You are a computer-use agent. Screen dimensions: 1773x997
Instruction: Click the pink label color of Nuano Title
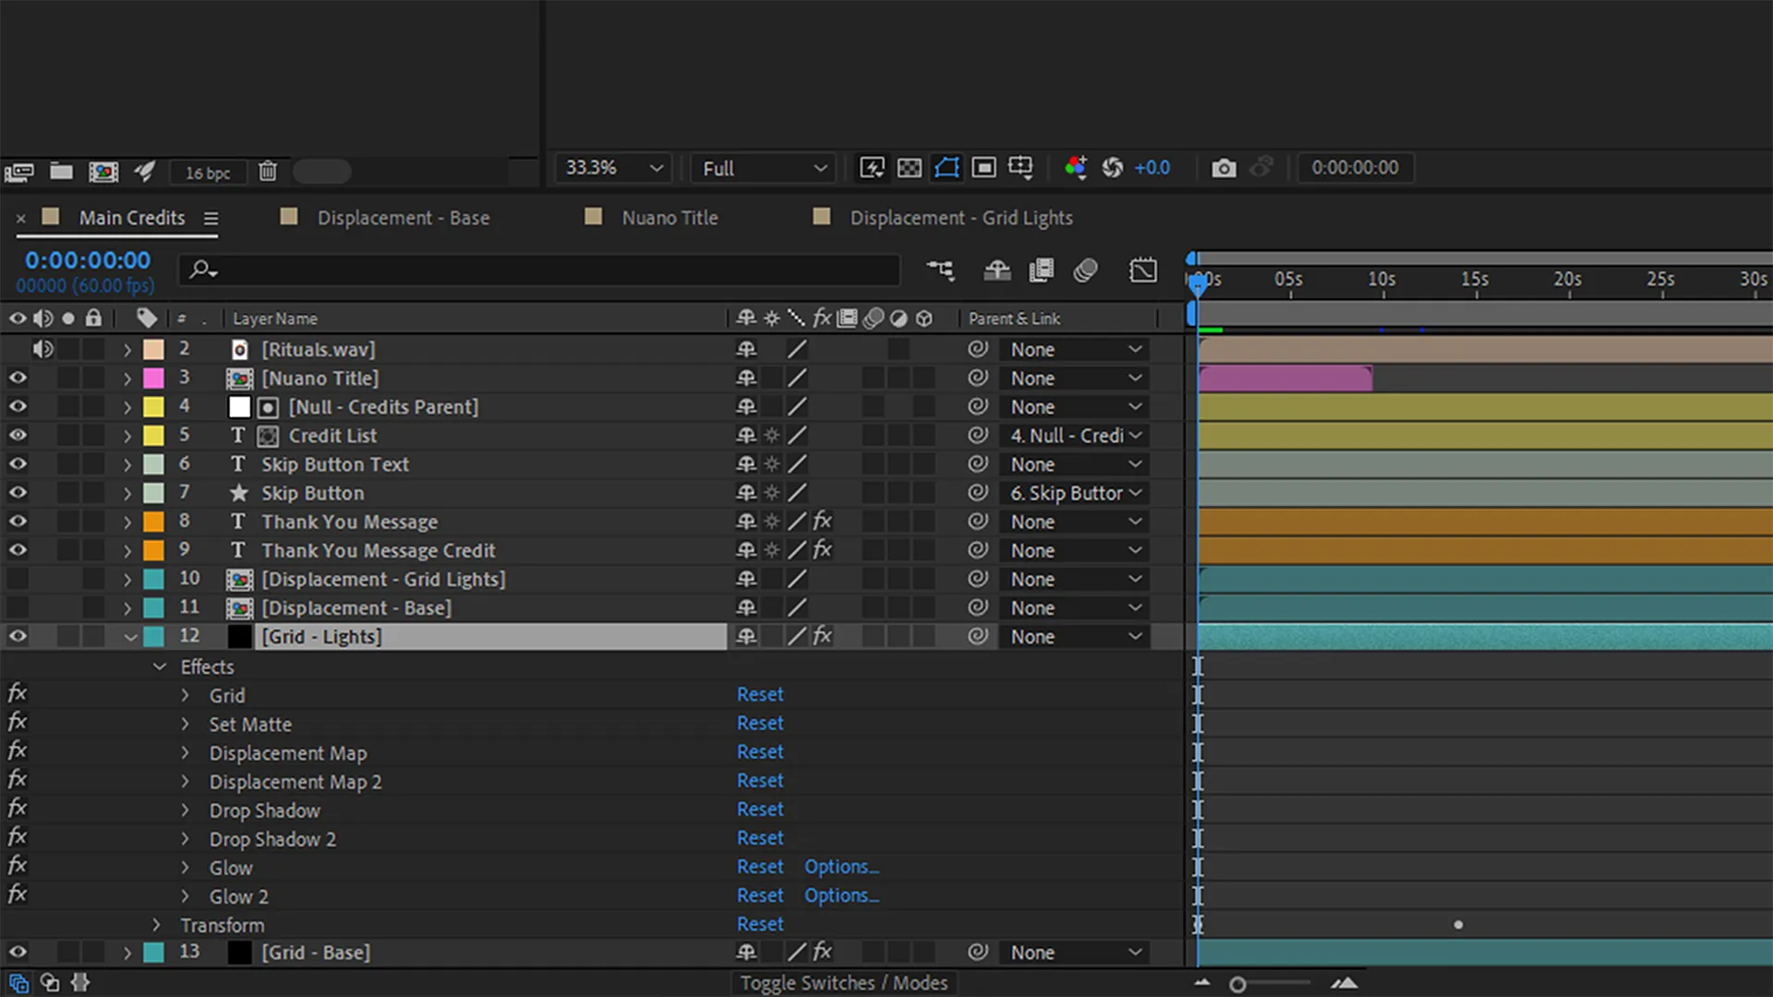[153, 378]
